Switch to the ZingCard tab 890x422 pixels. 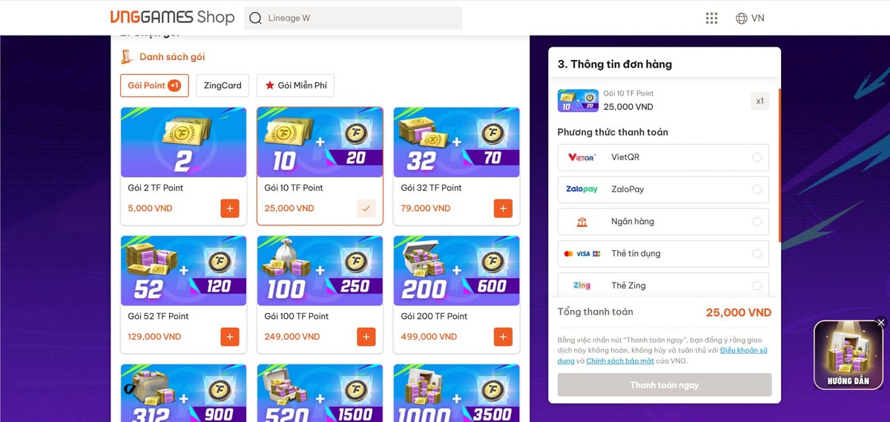222,85
